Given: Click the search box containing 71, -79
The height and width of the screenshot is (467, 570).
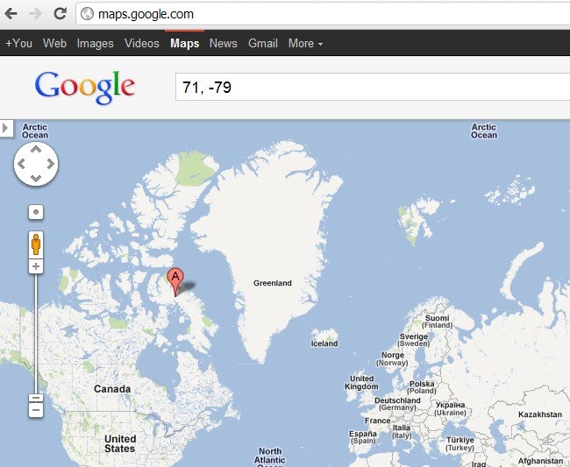Looking at the screenshot, I should [373, 87].
